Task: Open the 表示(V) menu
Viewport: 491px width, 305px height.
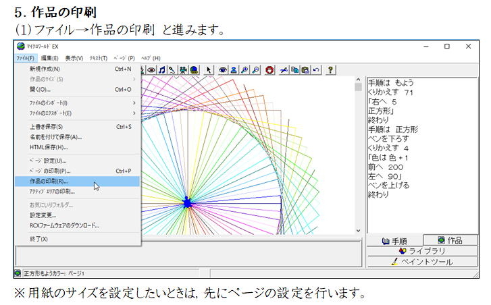Action: pos(74,58)
